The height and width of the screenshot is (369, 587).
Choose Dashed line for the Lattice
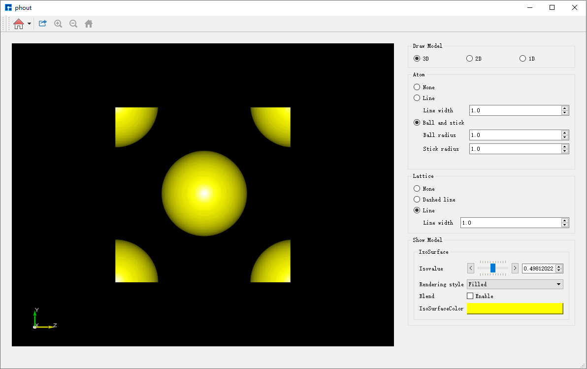(x=417, y=200)
